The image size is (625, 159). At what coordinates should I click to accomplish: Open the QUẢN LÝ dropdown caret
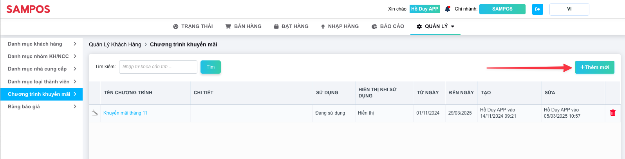pyautogui.click(x=453, y=26)
